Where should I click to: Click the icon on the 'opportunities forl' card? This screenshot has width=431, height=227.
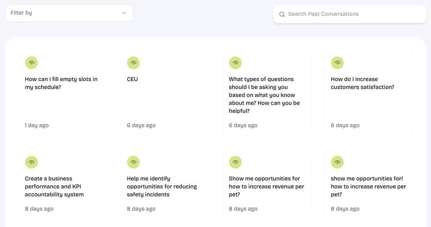pyautogui.click(x=337, y=162)
